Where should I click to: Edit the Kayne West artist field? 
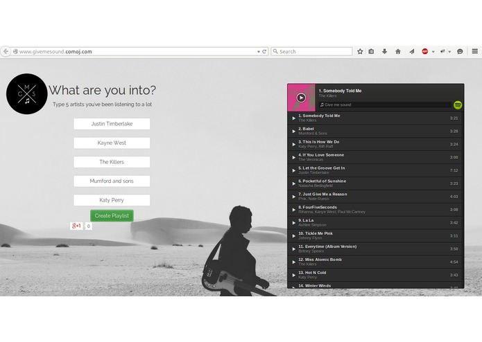[x=112, y=143]
